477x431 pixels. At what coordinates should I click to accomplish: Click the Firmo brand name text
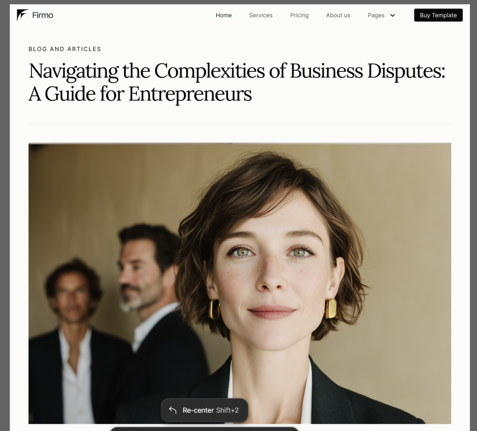(x=43, y=15)
